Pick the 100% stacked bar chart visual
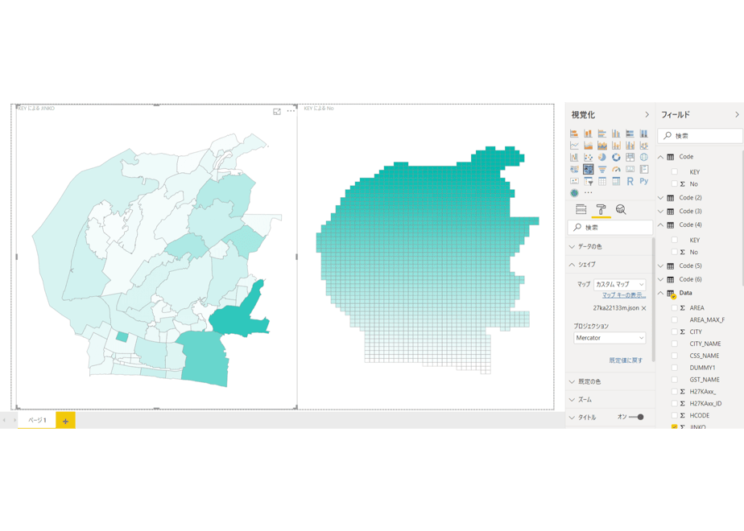This screenshot has height=531, width=744. [630, 134]
